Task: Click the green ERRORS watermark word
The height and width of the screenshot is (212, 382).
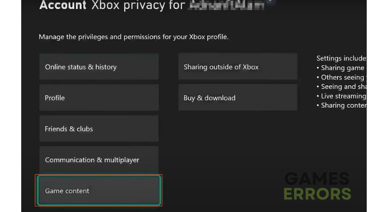Action: (317, 194)
